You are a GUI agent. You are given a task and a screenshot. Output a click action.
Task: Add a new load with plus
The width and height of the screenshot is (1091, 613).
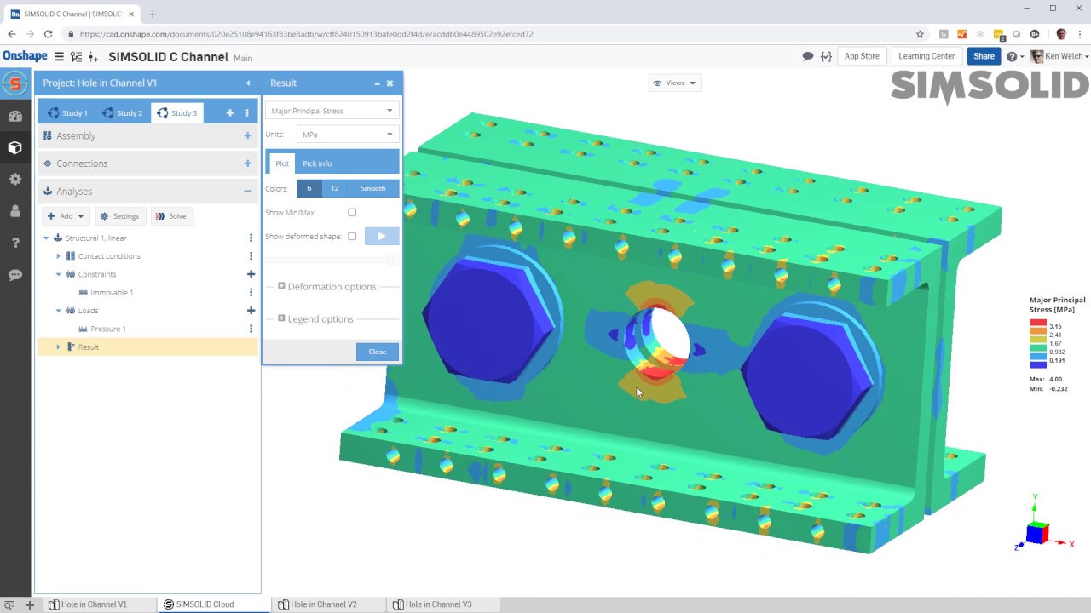251,311
